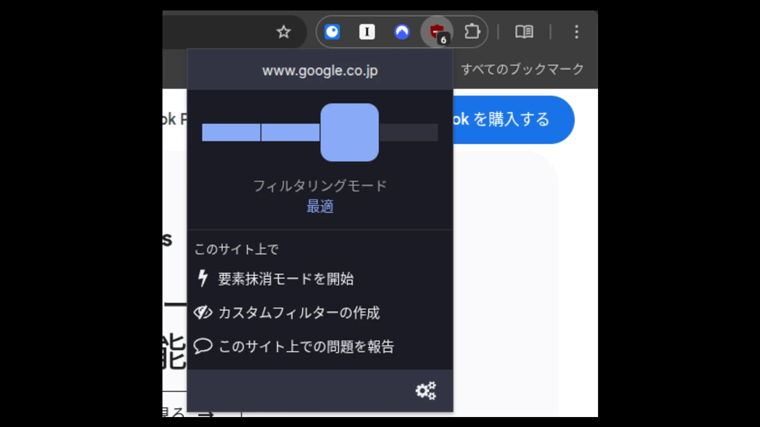Click lightning icon to start element zapper
Screen dimensions: 760x427
click(203, 278)
